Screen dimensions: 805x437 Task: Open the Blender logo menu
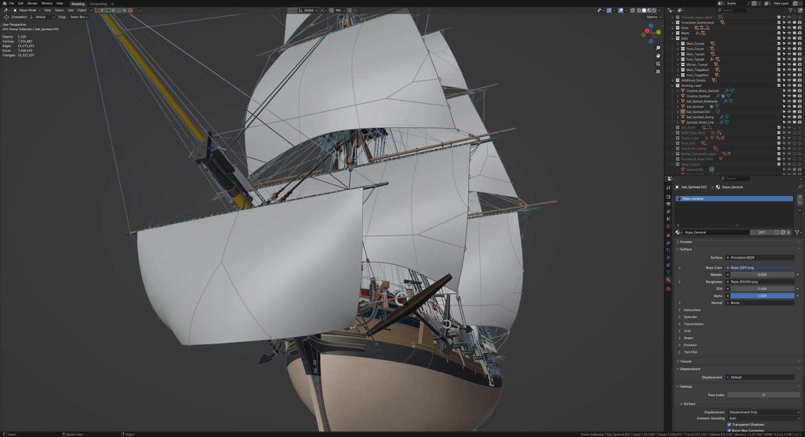pos(4,3)
